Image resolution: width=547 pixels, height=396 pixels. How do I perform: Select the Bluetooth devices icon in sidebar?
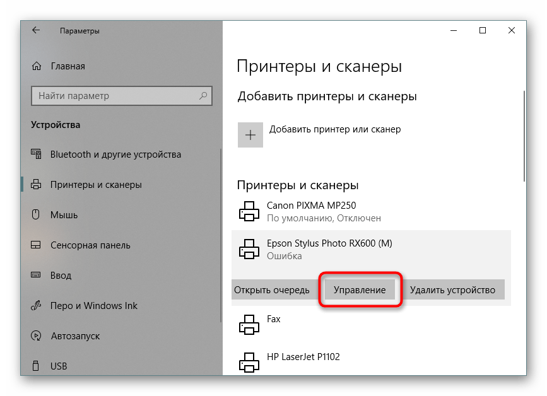(35, 154)
